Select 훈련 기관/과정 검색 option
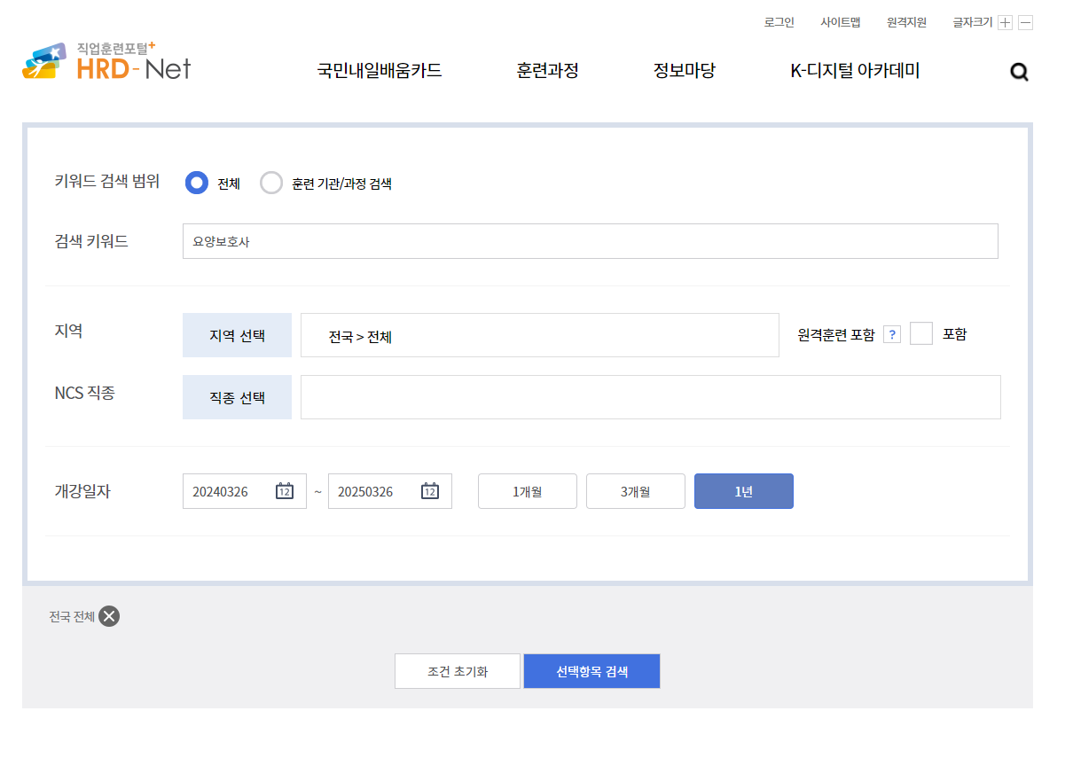Viewport: 1073px width, 758px height. click(x=271, y=183)
